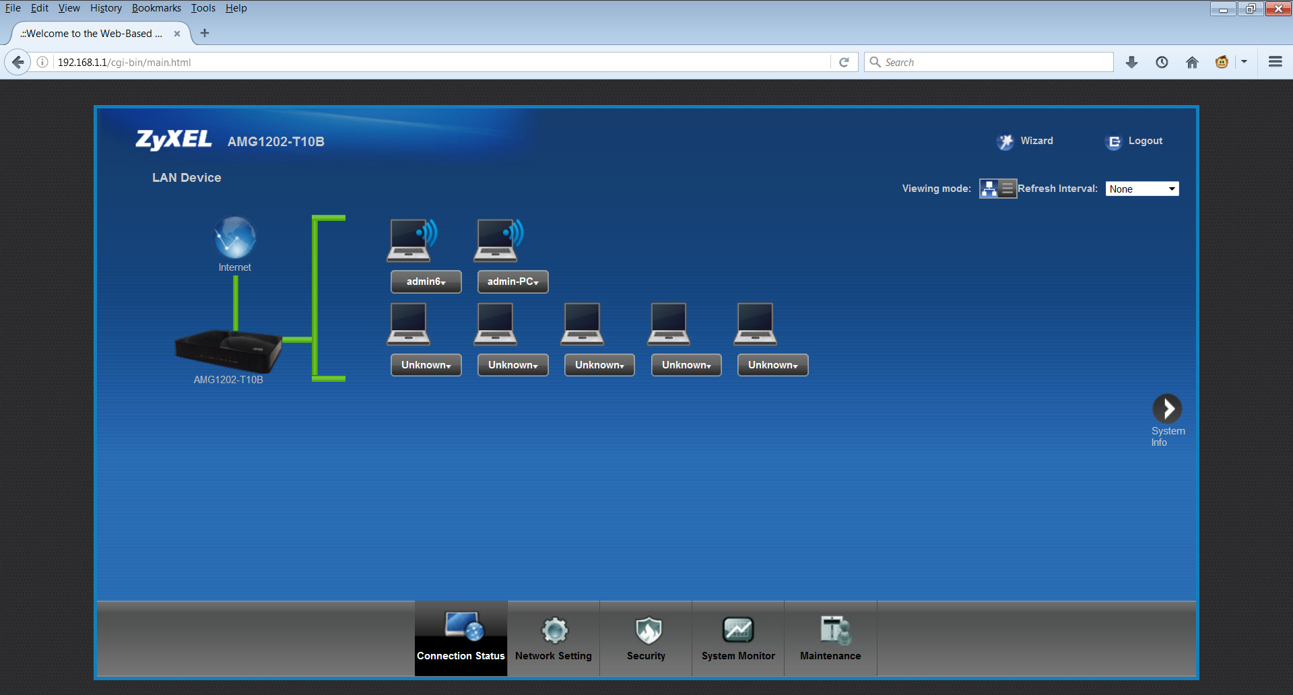The height and width of the screenshot is (695, 1293).
Task: Expand the admin6 device dropdown
Action: click(x=426, y=282)
